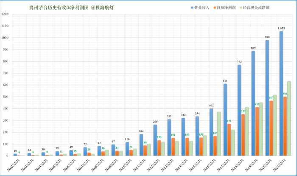
Task: Click the 2017/12/31 x-axis date label
Action: pos(223,165)
